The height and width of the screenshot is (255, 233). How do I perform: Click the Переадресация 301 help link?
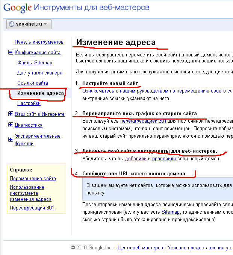(32, 208)
